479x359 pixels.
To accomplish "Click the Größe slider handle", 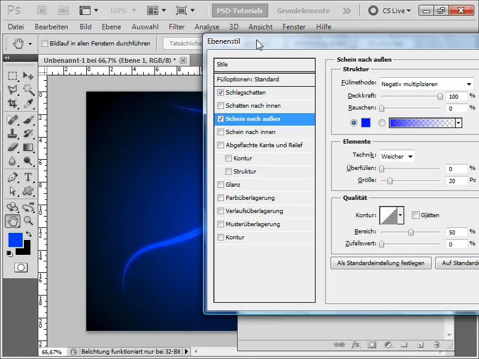I will 390,181.
